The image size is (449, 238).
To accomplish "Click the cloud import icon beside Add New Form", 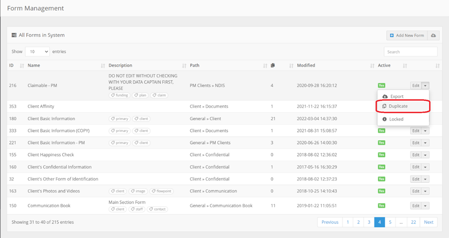I will (433, 35).
